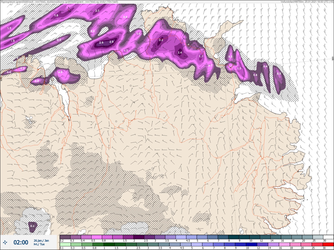Select the 0.9 snowfall value on the map

[22, 68]
